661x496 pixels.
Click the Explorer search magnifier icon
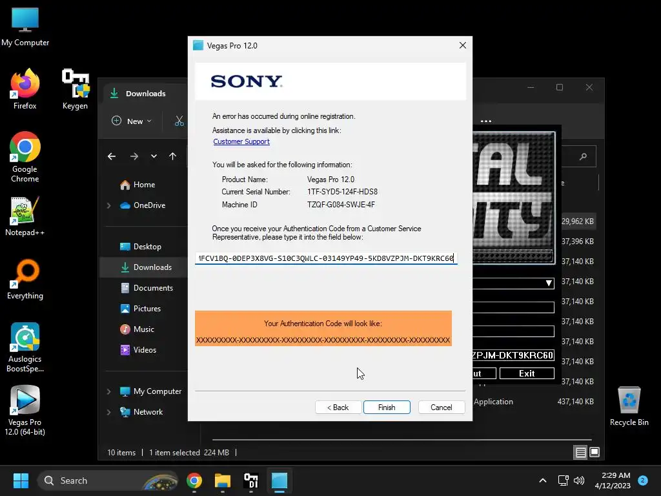583,156
